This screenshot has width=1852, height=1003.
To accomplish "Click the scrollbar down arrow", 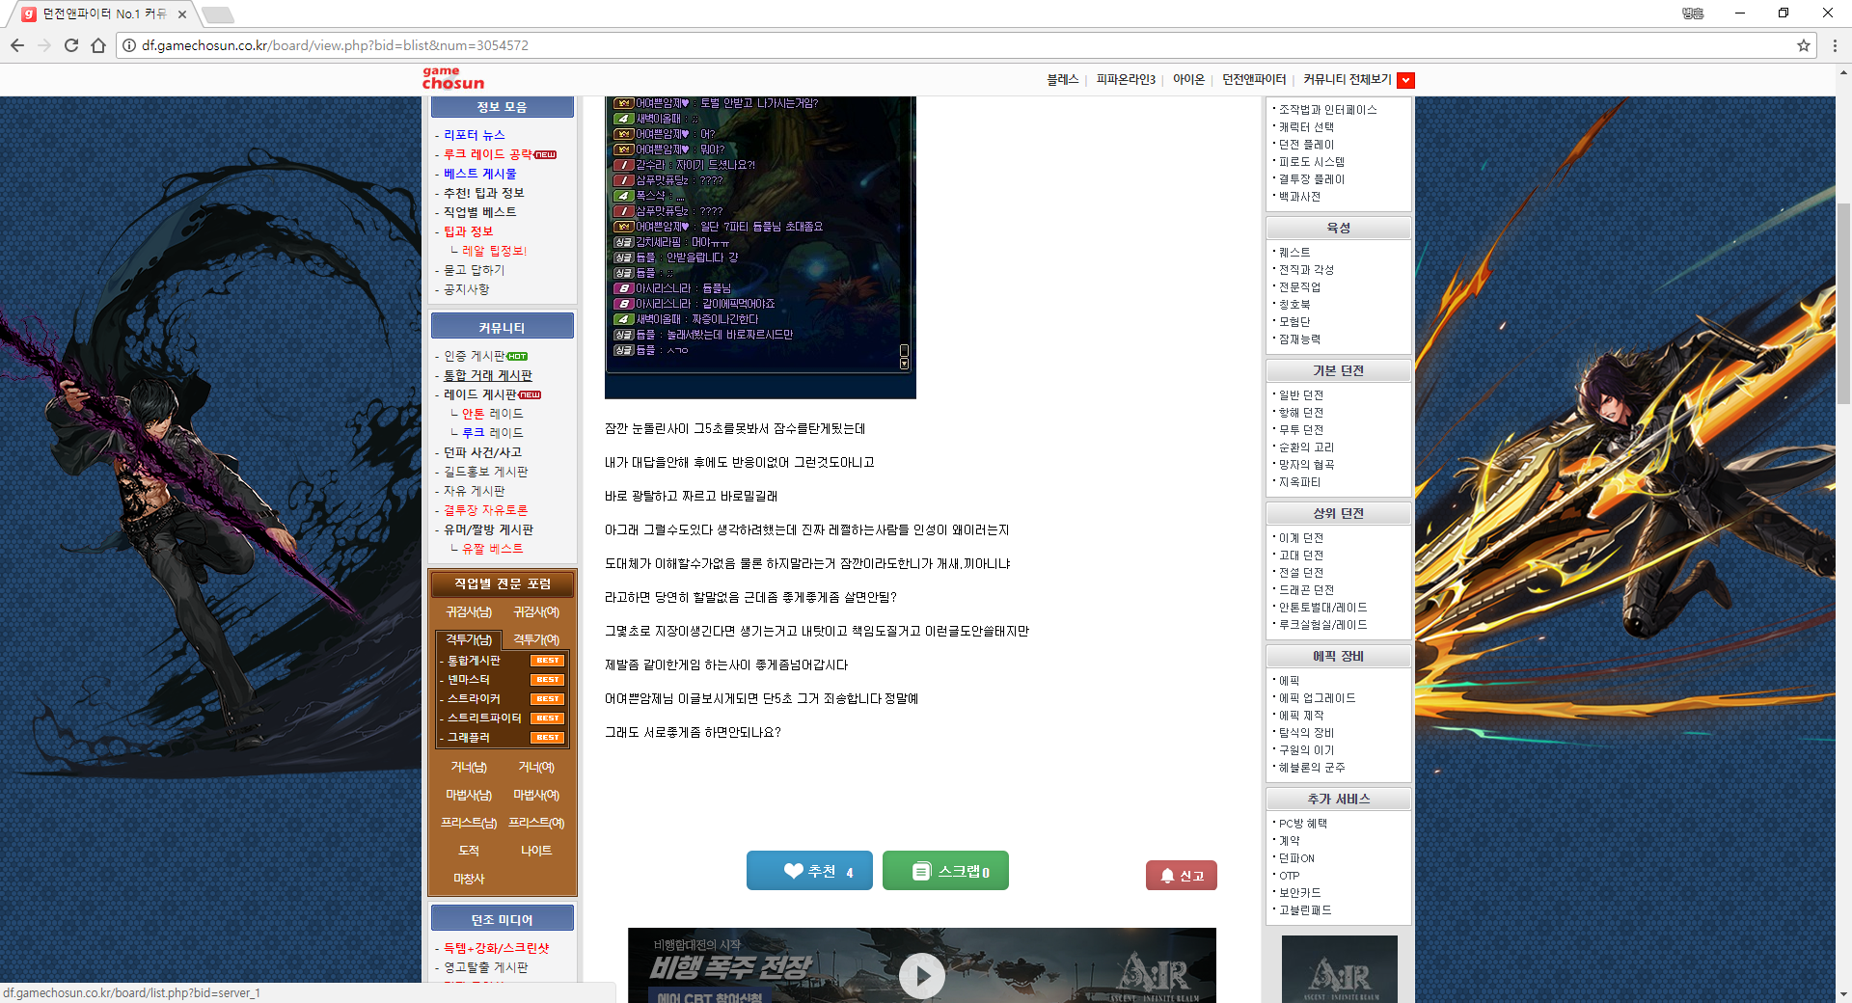I will tap(1843, 994).
